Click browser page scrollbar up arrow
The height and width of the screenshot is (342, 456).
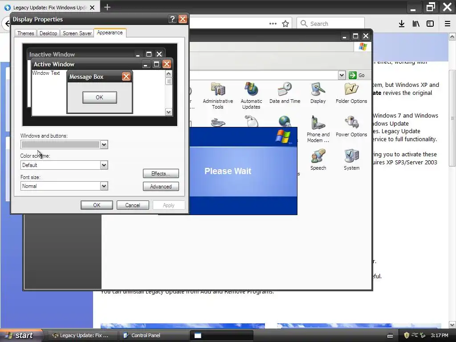[452, 37]
